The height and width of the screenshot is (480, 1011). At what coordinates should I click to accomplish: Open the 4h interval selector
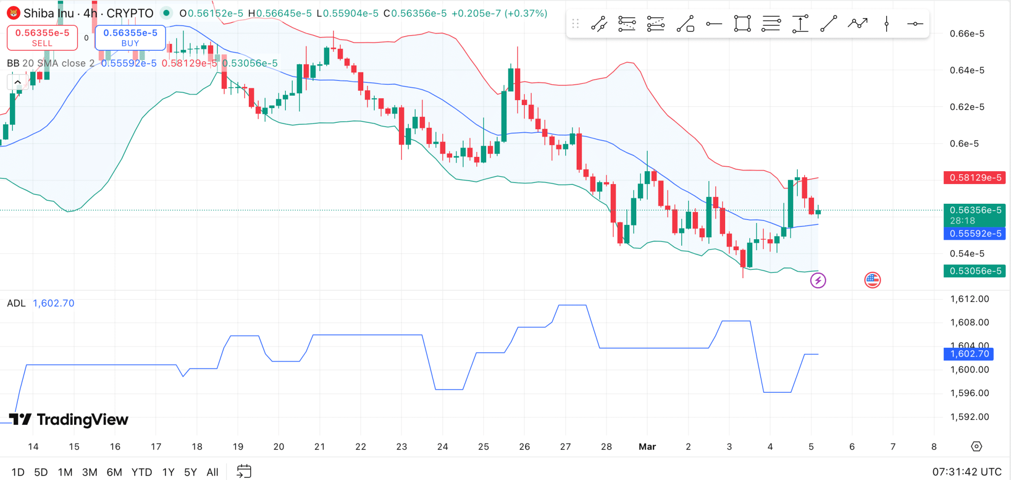90,13
